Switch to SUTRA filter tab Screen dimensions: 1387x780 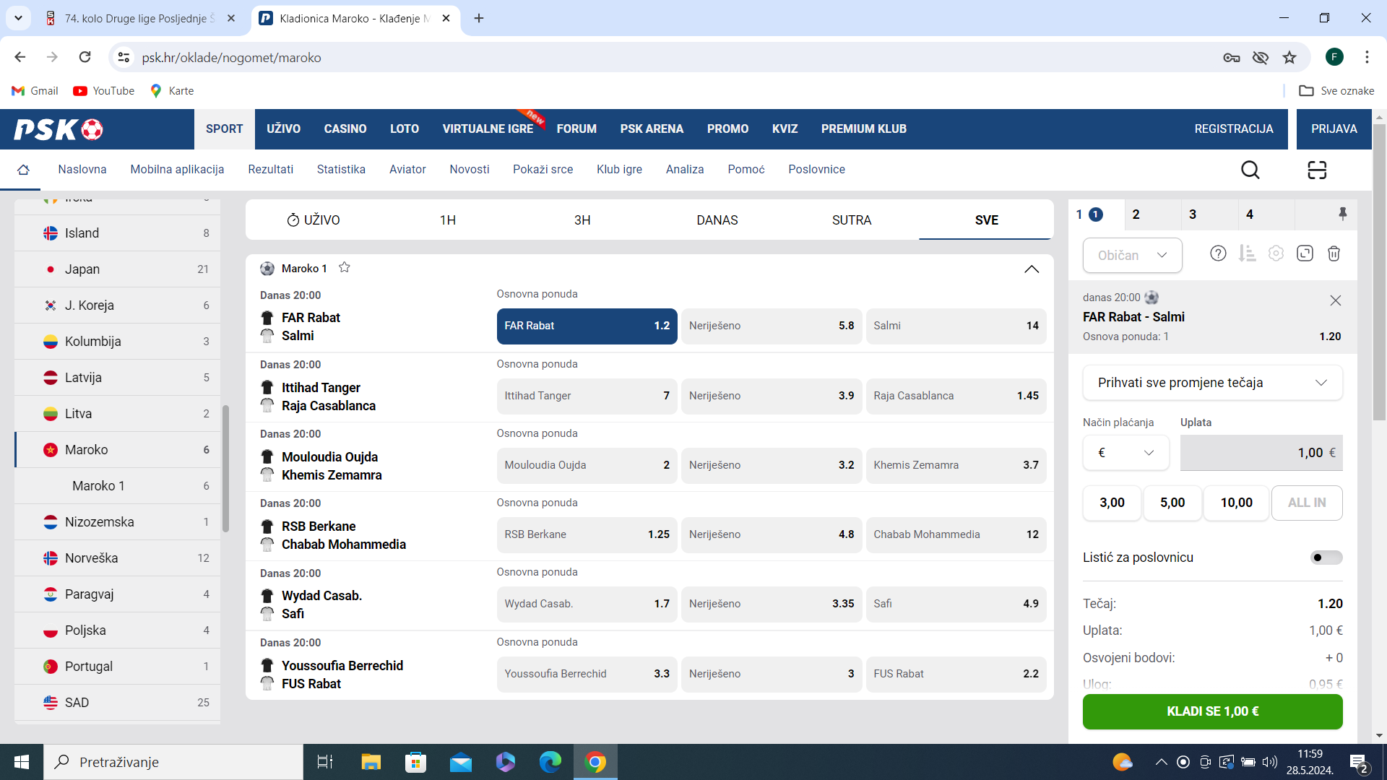click(852, 220)
